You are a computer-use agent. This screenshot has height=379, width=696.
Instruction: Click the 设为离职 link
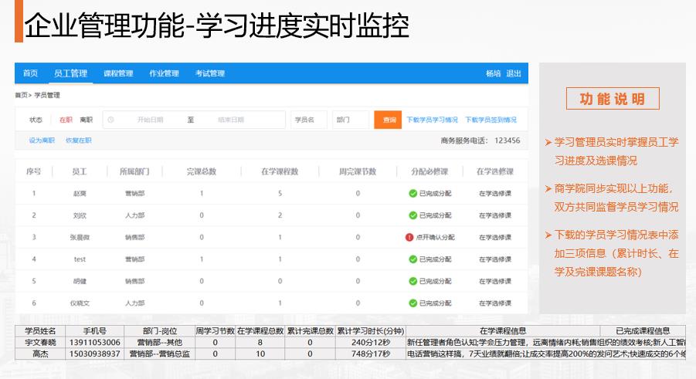tap(42, 140)
